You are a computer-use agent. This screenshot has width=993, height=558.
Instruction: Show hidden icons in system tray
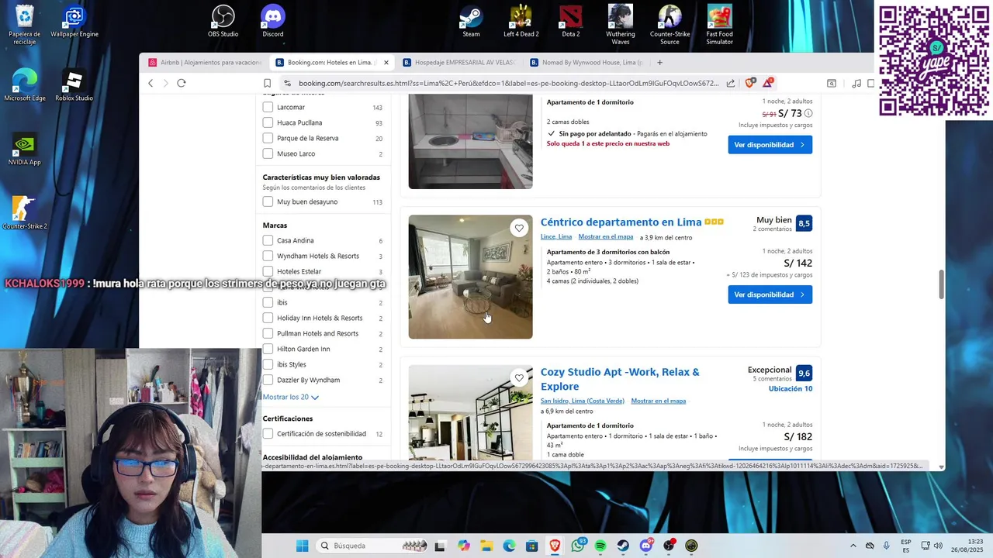(853, 546)
